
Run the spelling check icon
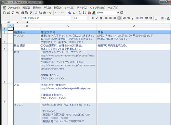31,13
